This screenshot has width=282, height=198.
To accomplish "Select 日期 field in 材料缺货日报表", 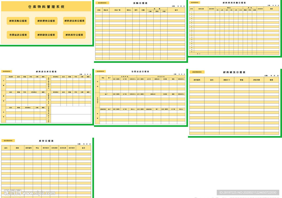I will click(x=272, y=75).
